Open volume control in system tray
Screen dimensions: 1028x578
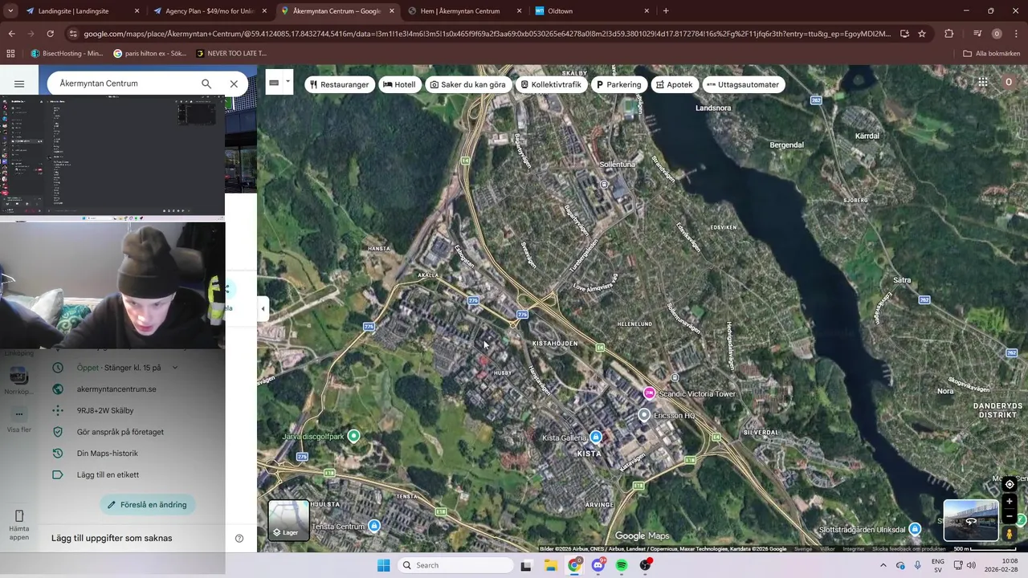tap(970, 565)
